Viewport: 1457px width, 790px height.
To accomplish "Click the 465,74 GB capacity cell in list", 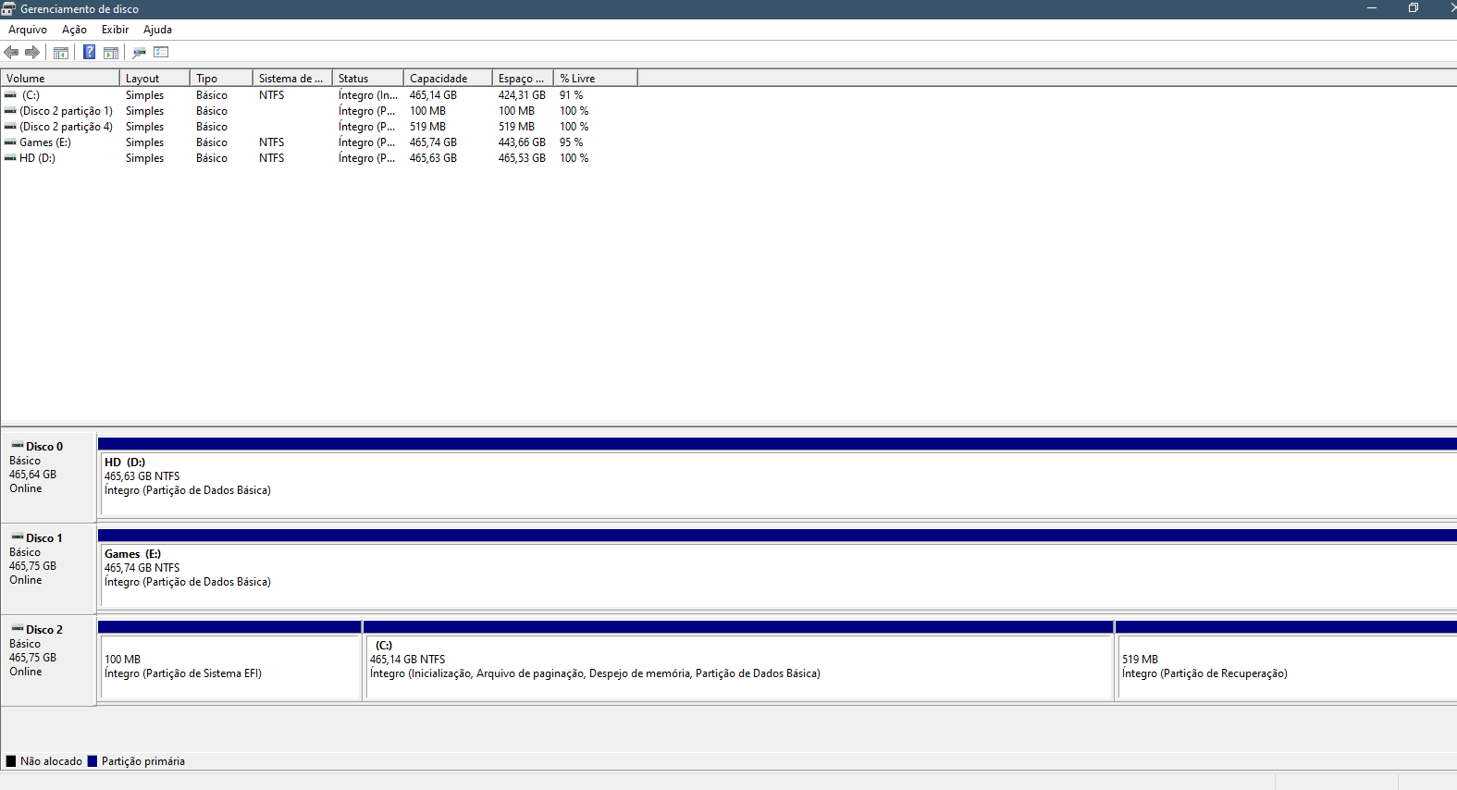I will [433, 142].
